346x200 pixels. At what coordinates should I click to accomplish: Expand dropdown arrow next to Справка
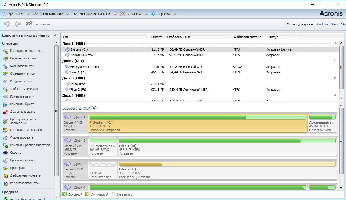(175, 14)
